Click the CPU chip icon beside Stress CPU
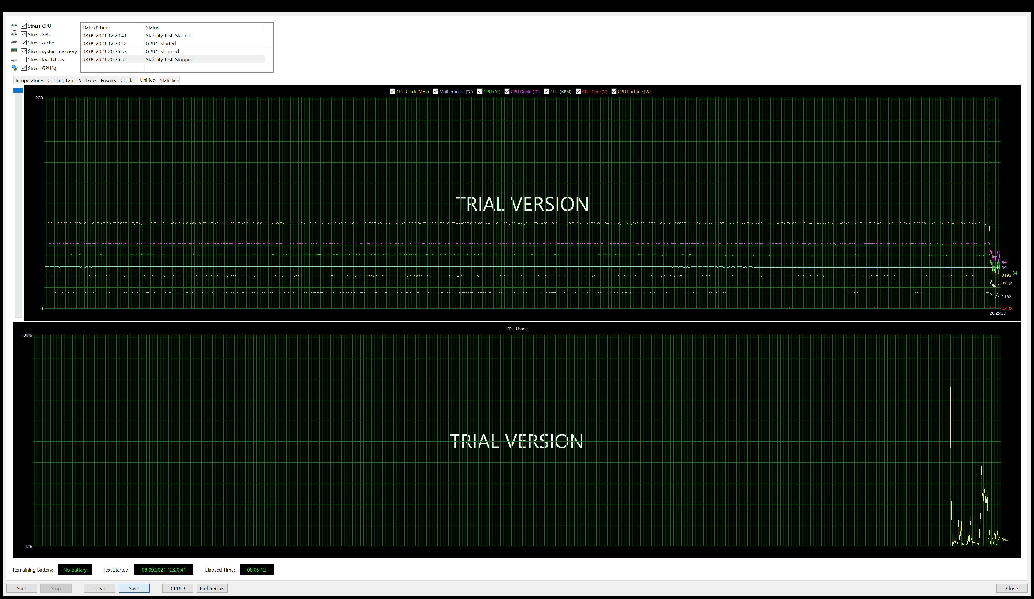Screen dimensions: 1034x599 click(14, 26)
